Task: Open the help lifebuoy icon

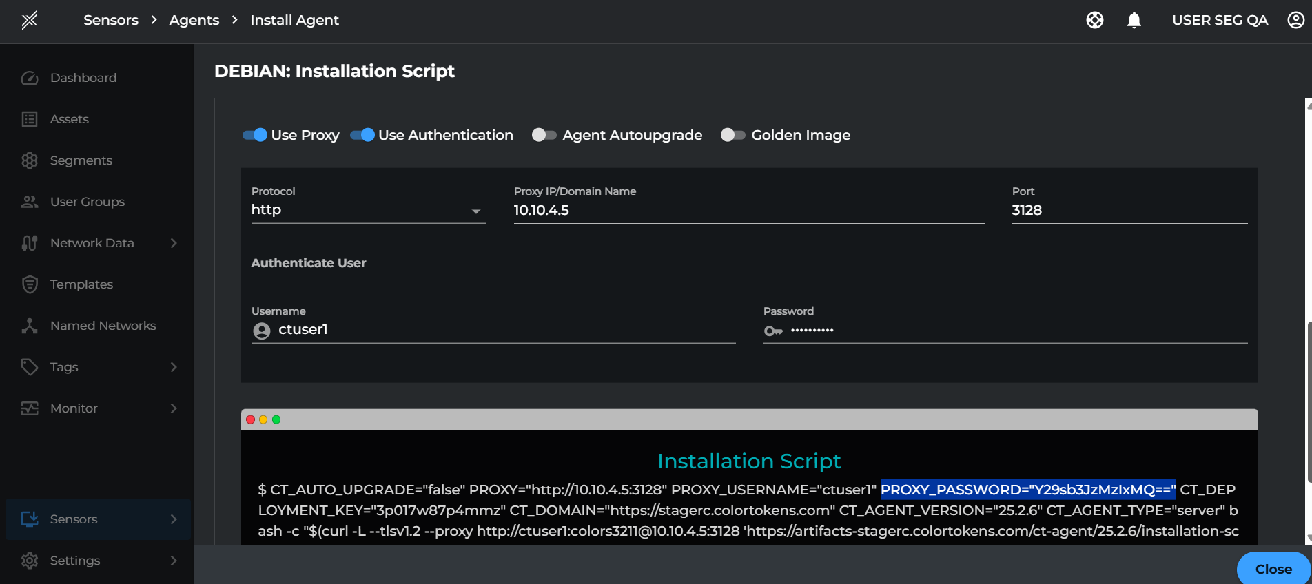Action: pyautogui.click(x=1094, y=20)
